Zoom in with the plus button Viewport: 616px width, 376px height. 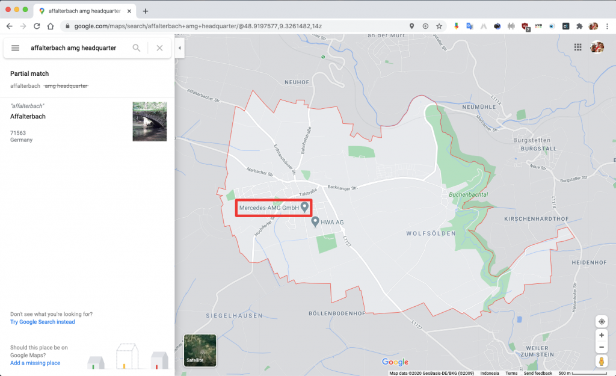[602, 335]
